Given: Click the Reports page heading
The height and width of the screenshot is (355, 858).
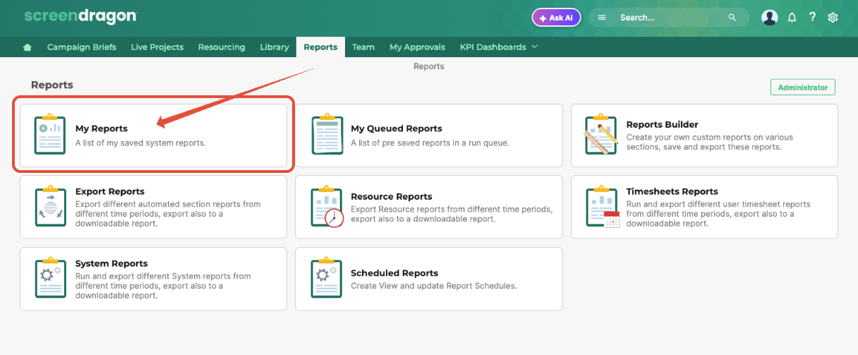Looking at the screenshot, I should (x=52, y=85).
